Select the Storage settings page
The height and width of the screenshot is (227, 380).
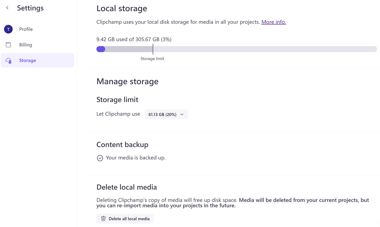pos(37,60)
